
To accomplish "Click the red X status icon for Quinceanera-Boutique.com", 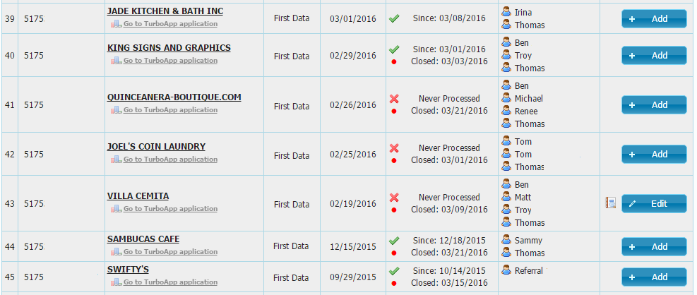I will pos(394,99).
